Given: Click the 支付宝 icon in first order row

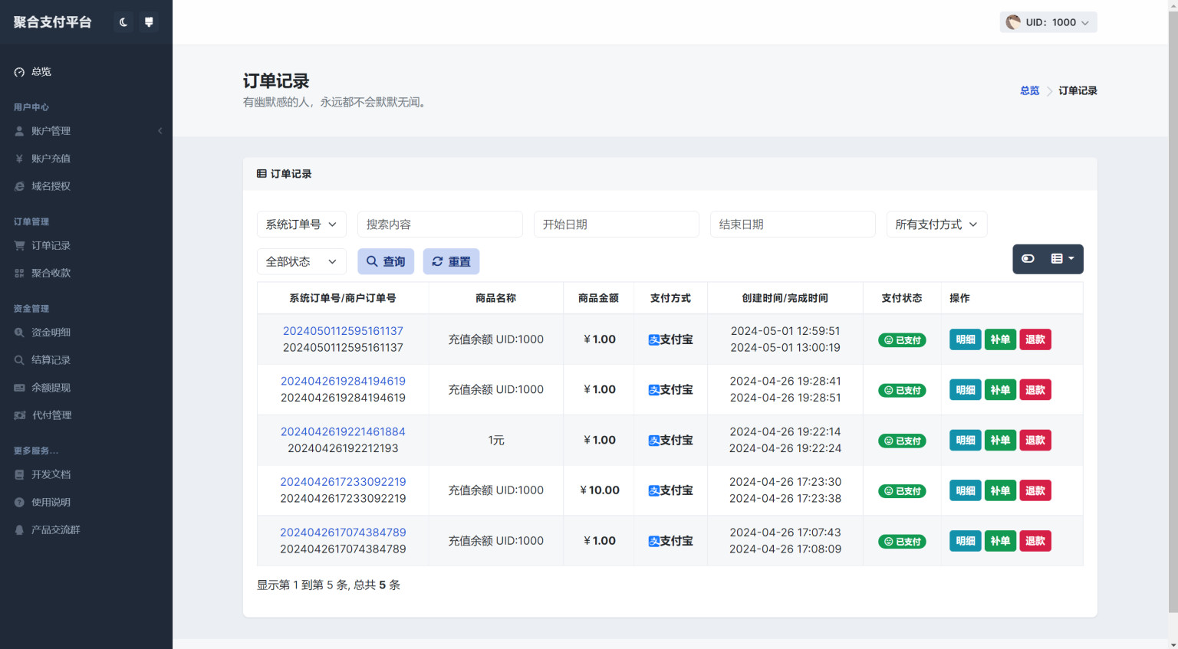Looking at the screenshot, I should [653, 339].
